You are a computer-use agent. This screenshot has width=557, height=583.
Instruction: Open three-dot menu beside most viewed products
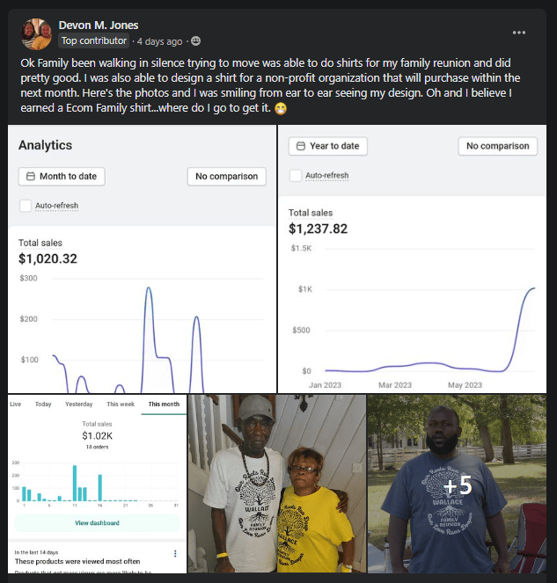pos(175,553)
